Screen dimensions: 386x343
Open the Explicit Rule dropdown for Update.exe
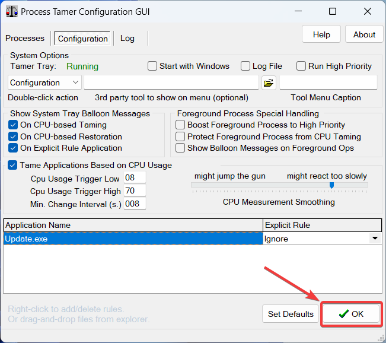pyautogui.click(x=375, y=239)
